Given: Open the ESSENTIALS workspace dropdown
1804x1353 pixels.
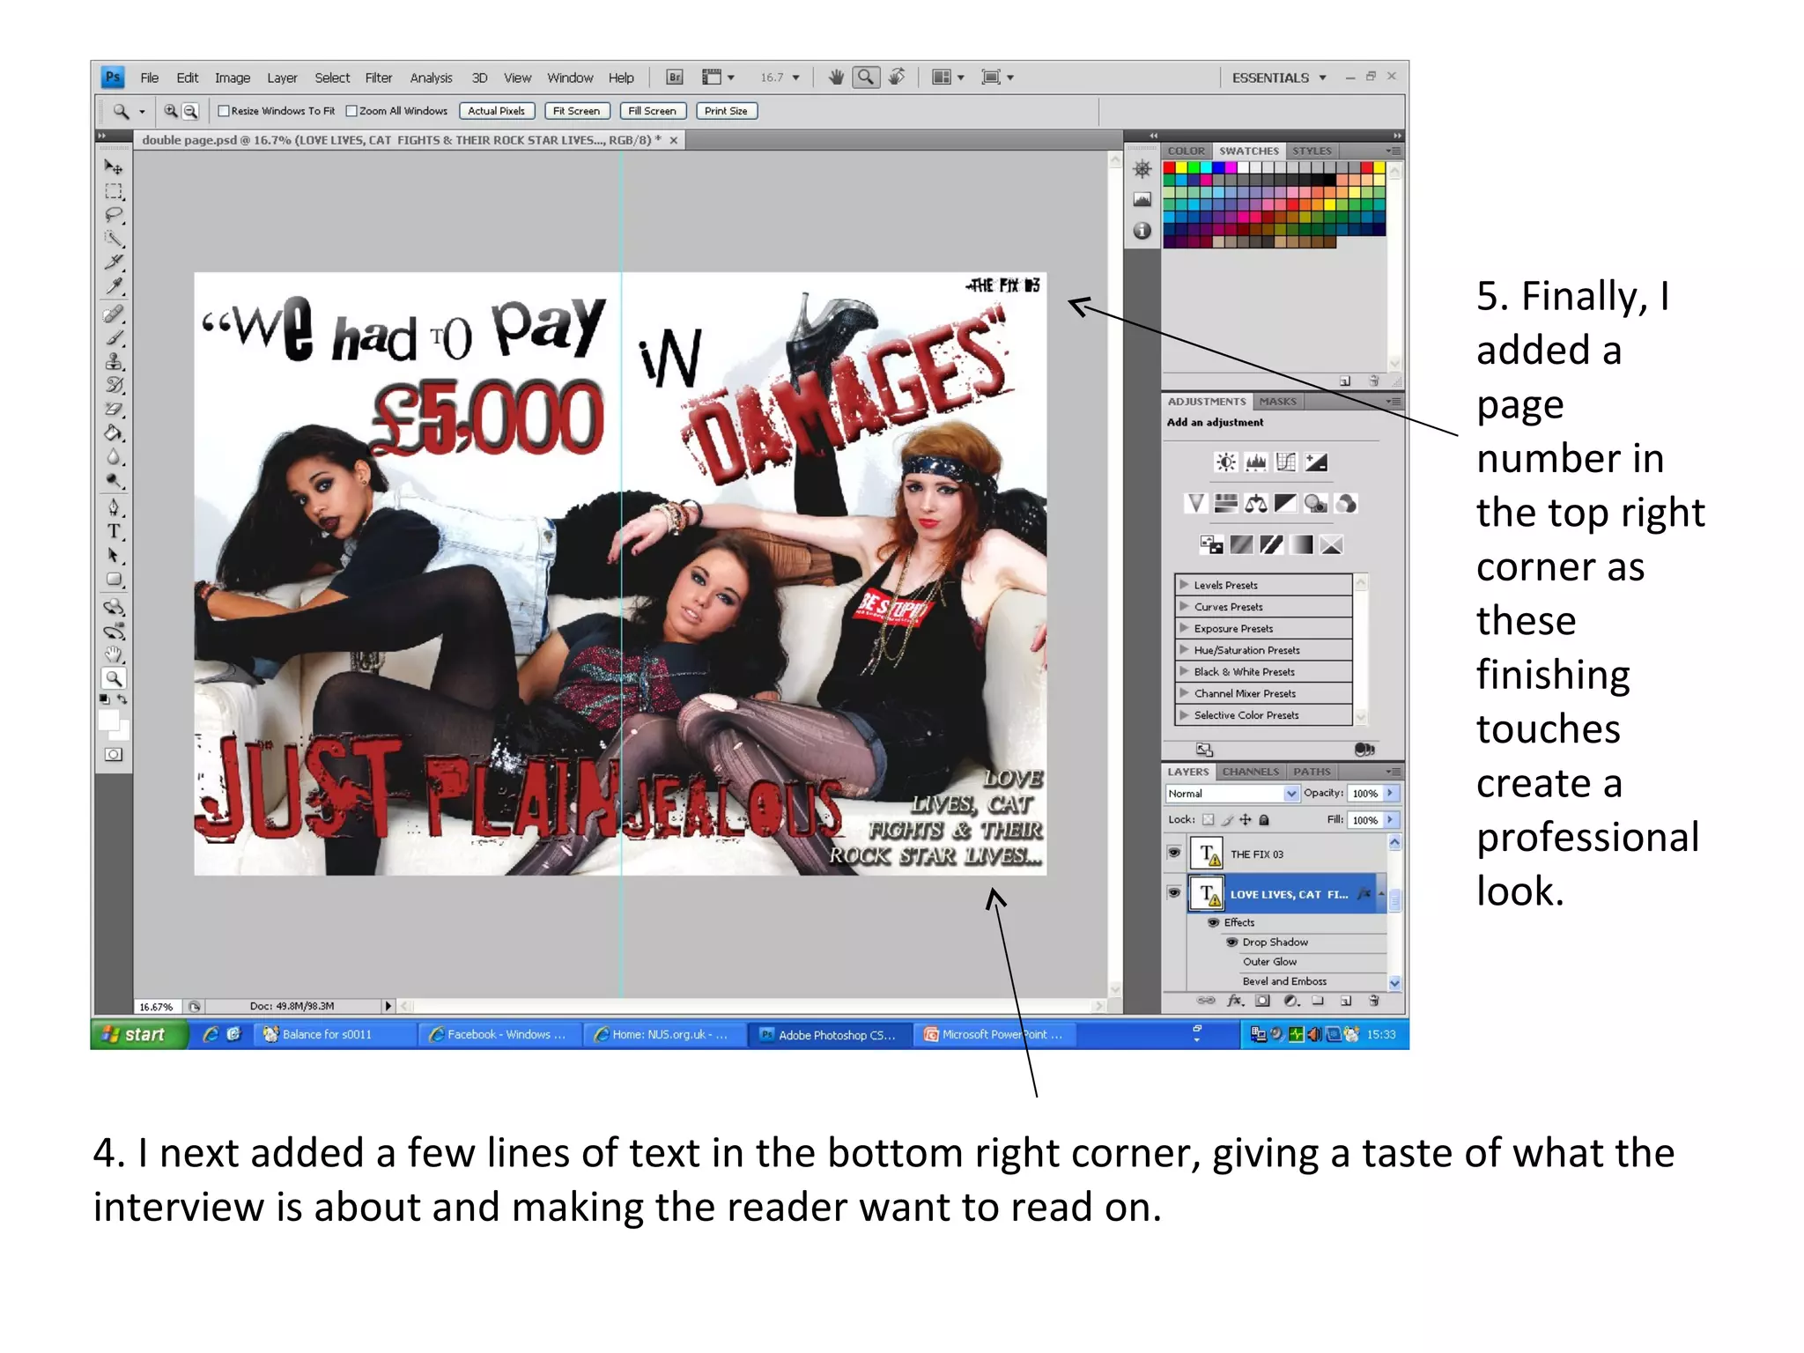Looking at the screenshot, I should [1279, 78].
